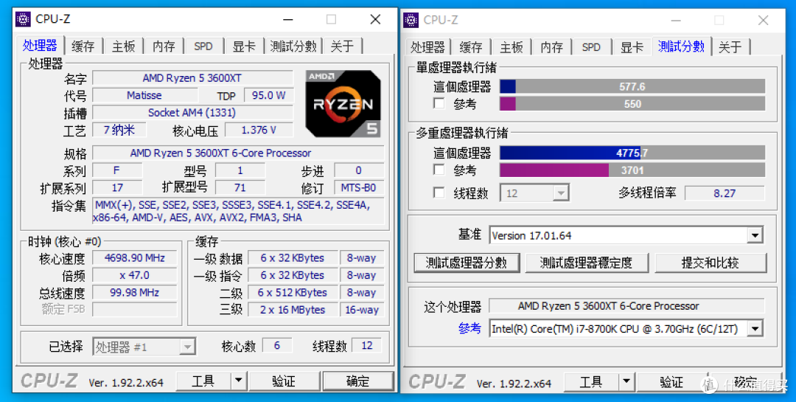This screenshot has width=796, height=402.
Task: Open the 内存 tab in left window
Action: 164,46
